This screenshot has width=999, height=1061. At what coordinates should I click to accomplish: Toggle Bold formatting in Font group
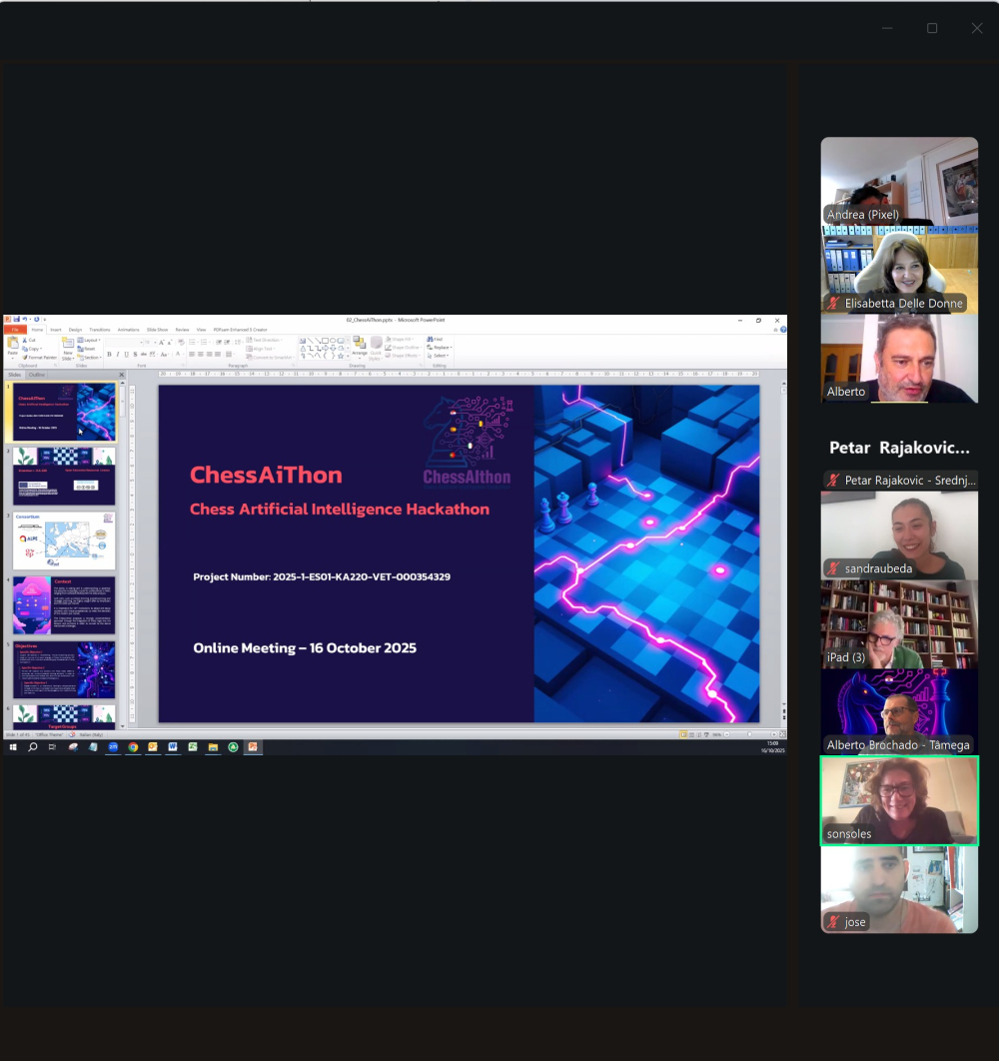coord(109,354)
